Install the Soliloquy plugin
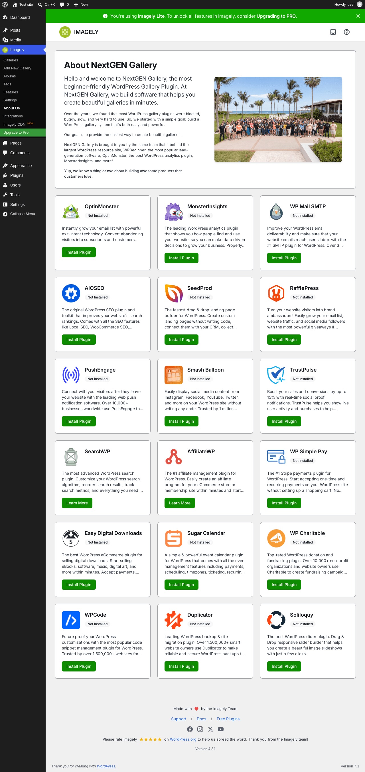The width and height of the screenshot is (365, 772). click(284, 666)
